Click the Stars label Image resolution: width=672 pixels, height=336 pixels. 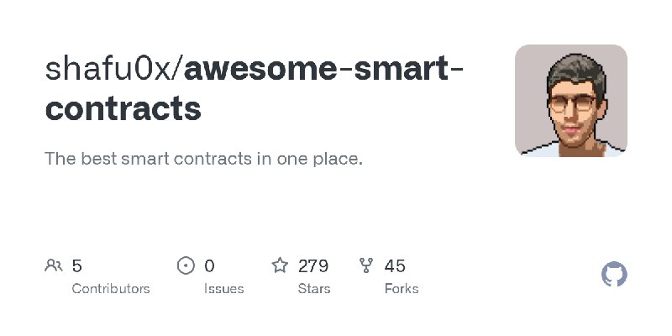pos(314,288)
